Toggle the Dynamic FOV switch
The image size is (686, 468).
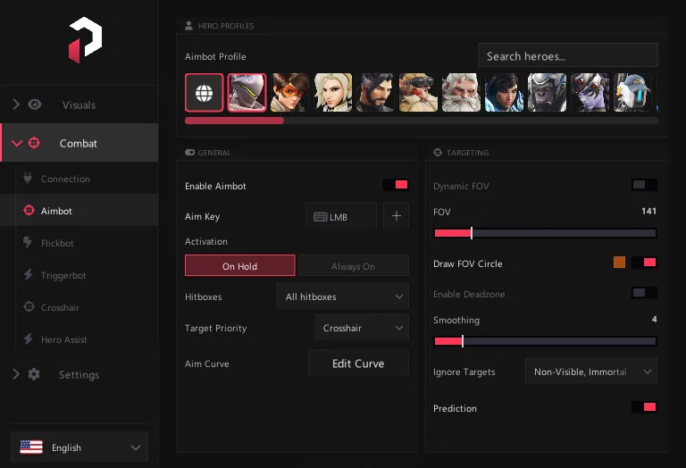pos(644,185)
